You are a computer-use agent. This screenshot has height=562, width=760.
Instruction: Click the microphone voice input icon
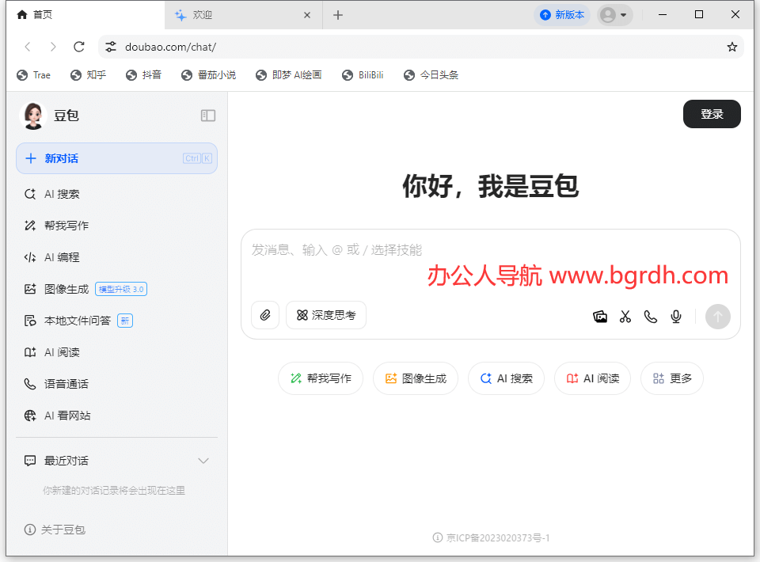coord(675,317)
